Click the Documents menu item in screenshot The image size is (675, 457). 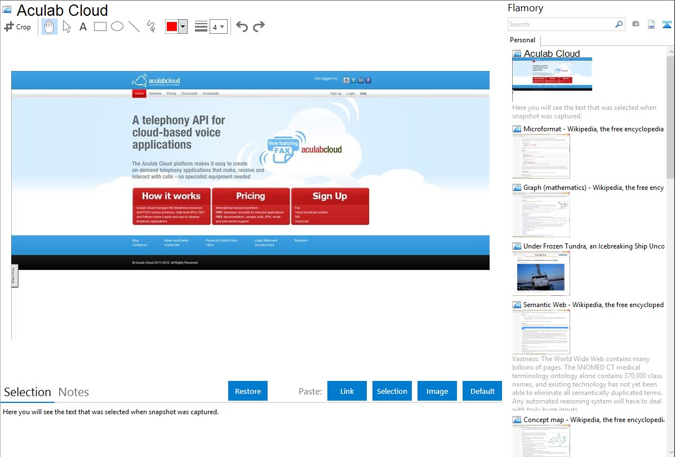(189, 94)
